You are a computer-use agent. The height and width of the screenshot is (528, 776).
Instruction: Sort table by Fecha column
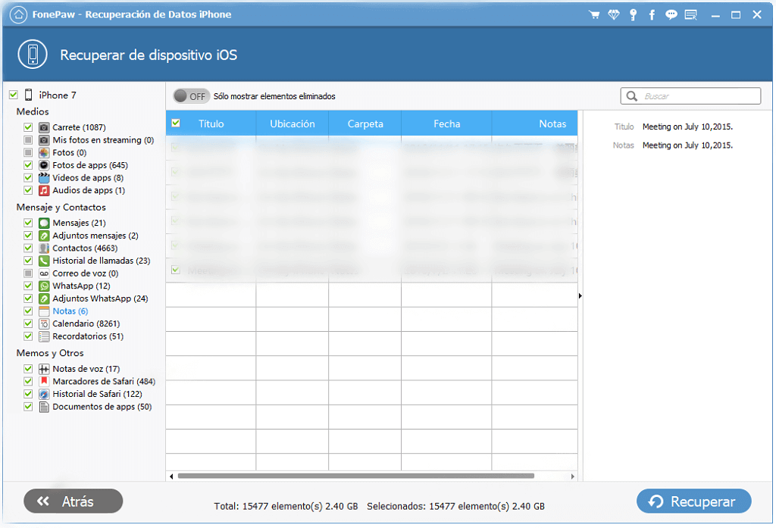447,123
